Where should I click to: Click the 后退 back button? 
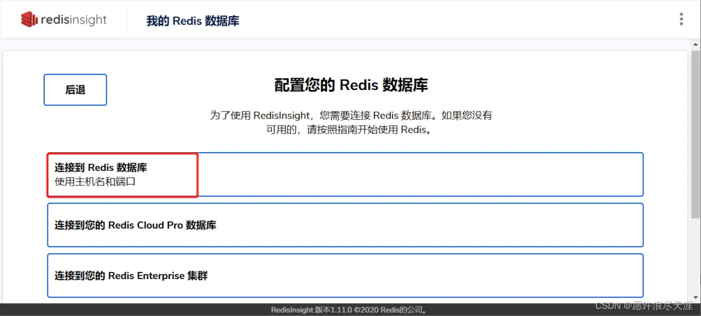(x=75, y=89)
